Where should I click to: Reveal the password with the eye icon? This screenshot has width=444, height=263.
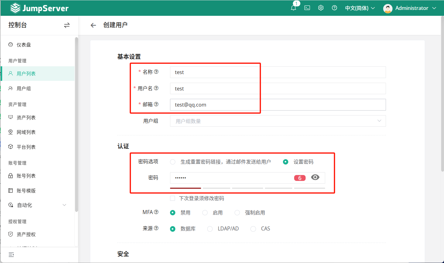coord(315,177)
